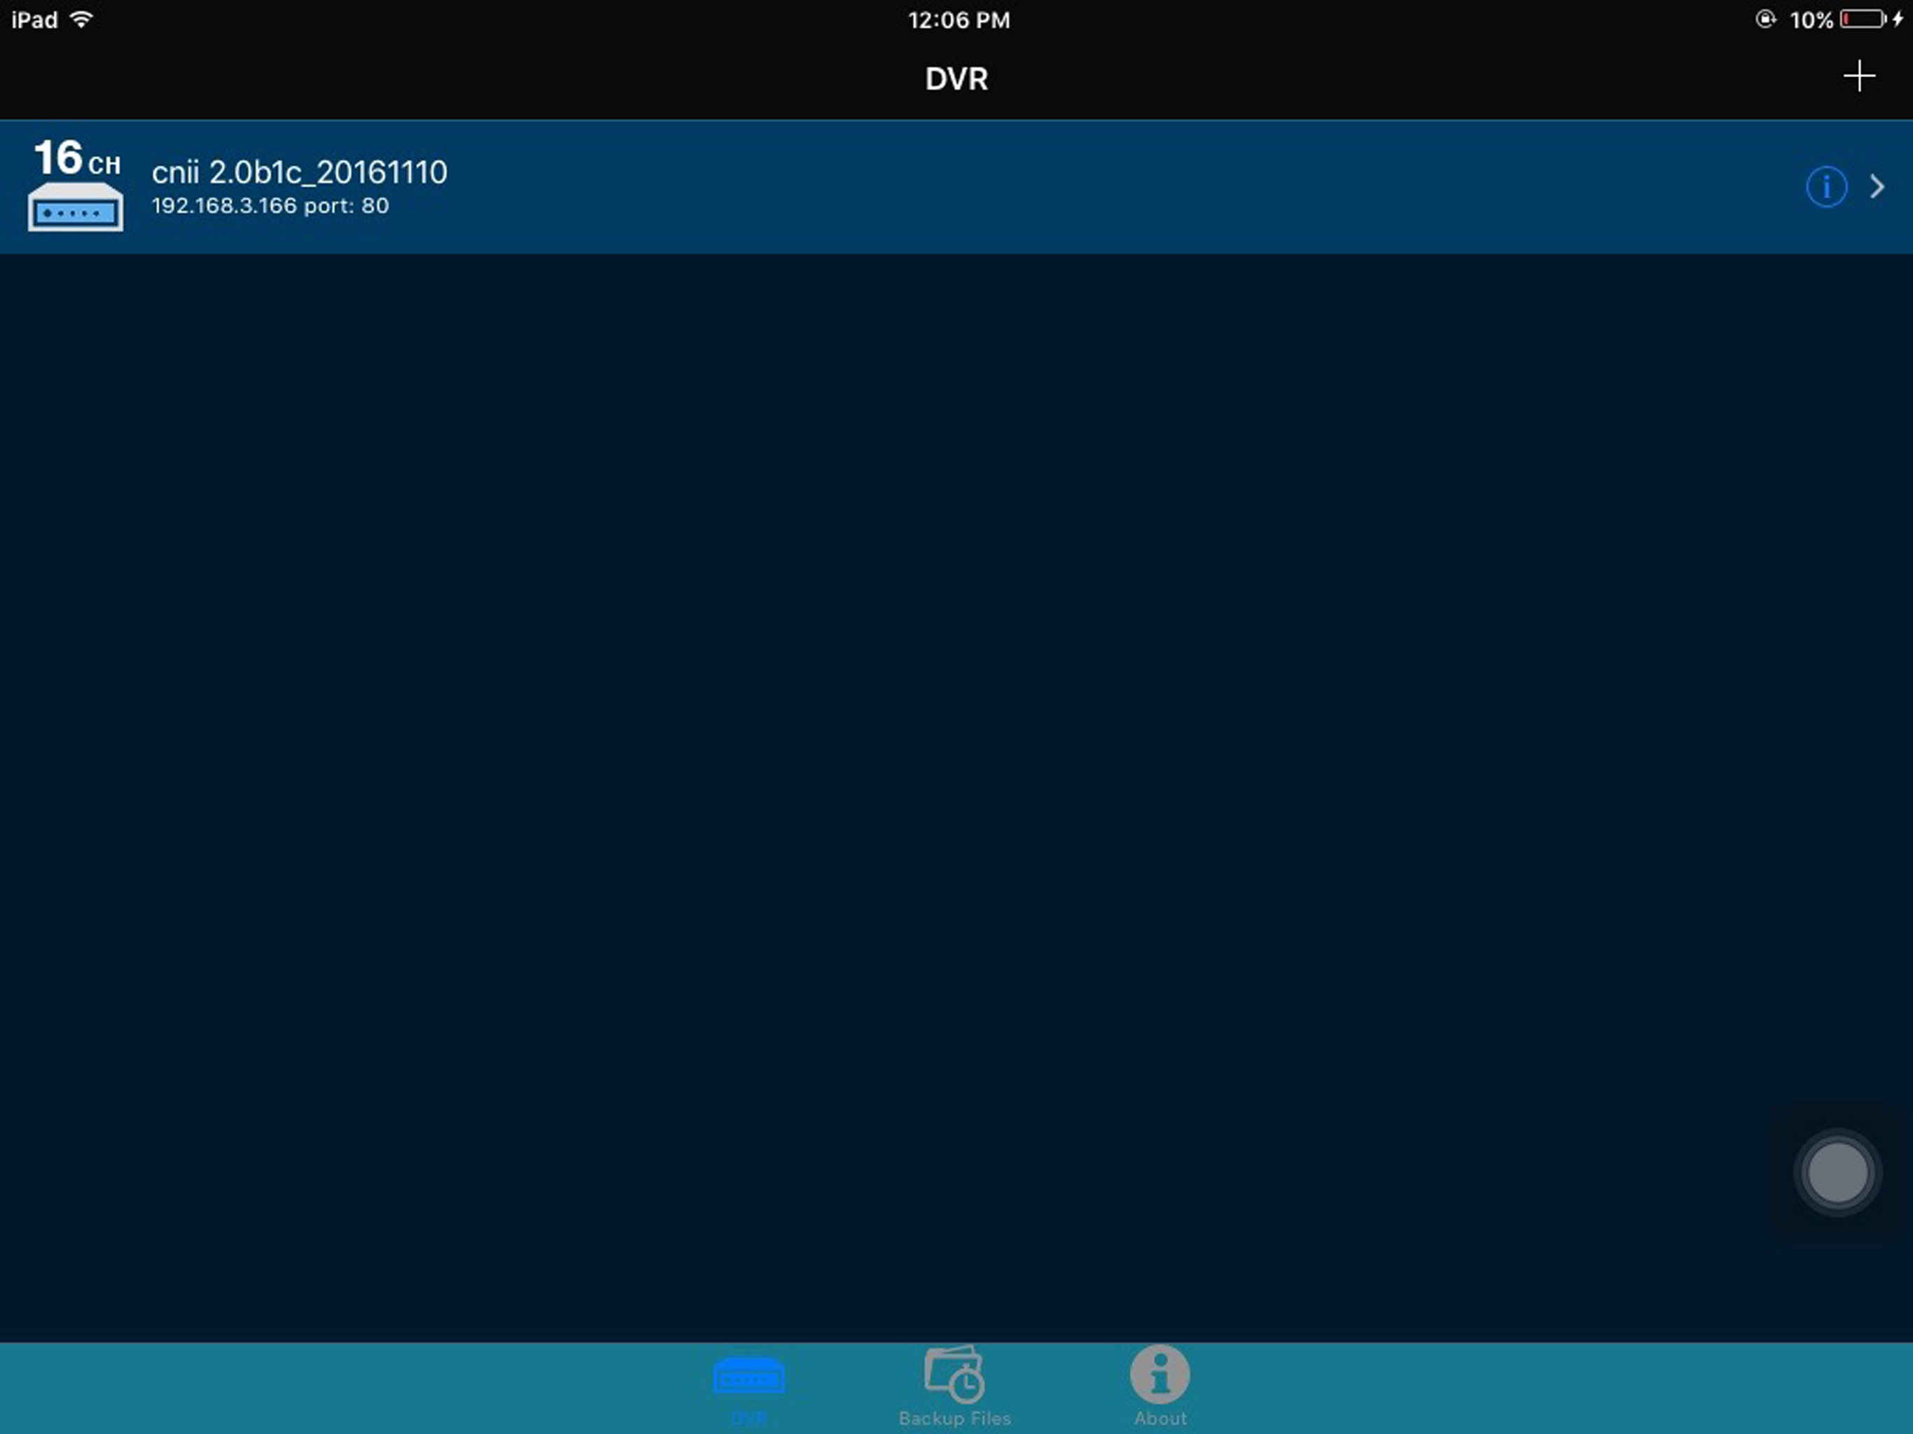Click the blue DVR tab icon

point(749,1374)
